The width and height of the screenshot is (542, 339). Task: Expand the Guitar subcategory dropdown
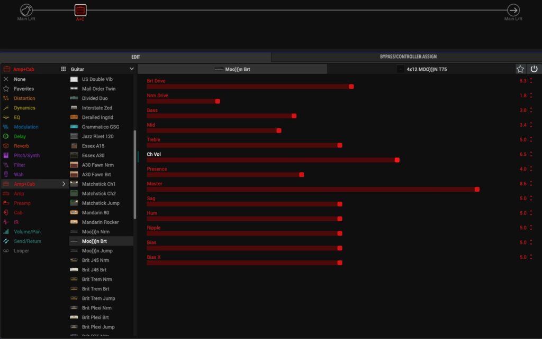click(x=132, y=69)
